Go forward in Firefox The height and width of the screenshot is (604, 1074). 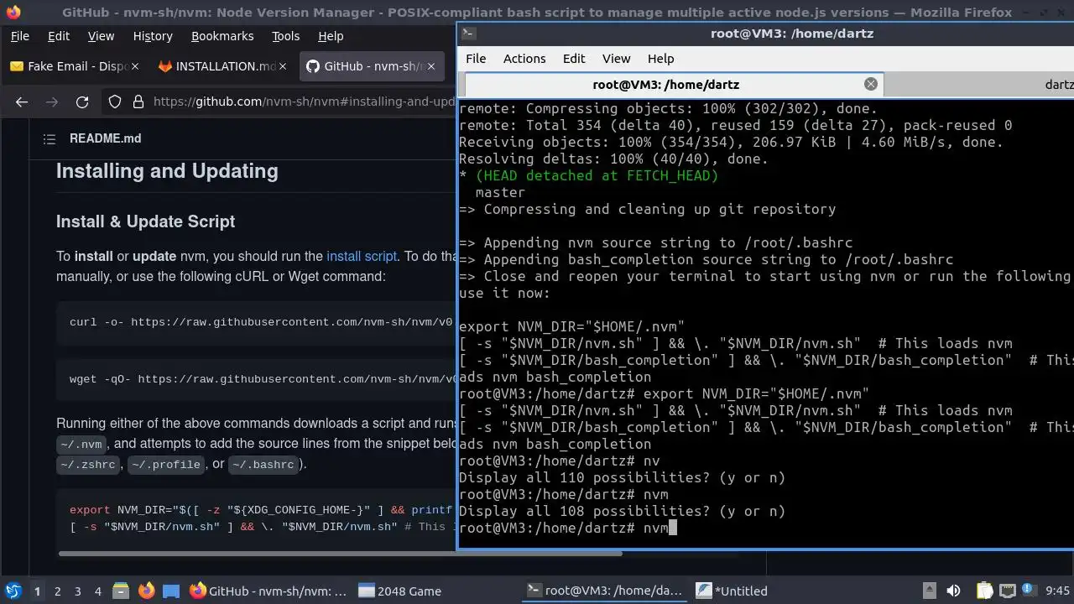coord(52,102)
